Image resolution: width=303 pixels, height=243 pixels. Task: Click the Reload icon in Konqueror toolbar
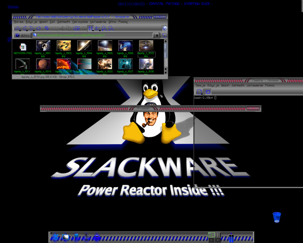point(47,28)
